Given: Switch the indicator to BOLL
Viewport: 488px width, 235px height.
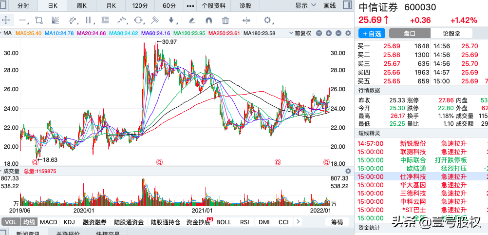Looking at the screenshot, I should [224, 222].
